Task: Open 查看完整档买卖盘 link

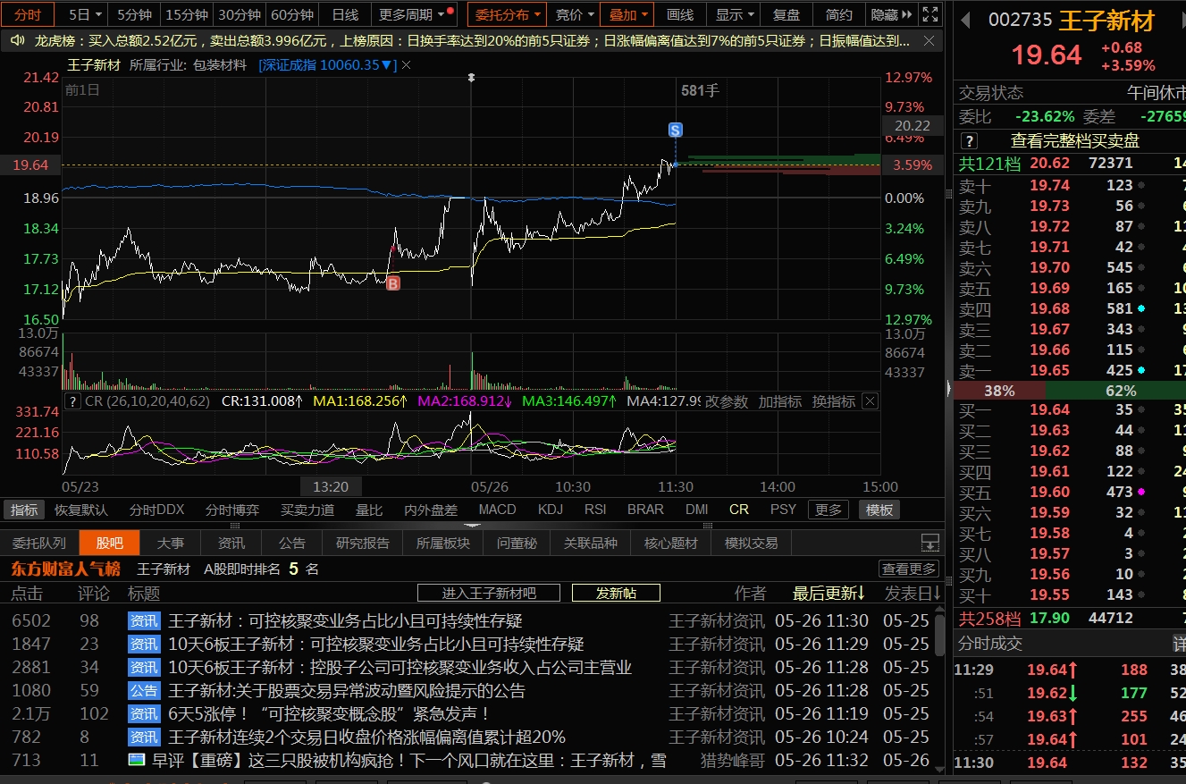Action: click(x=1074, y=141)
